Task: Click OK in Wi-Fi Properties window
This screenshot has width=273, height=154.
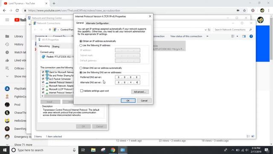Action: point(83,127)
